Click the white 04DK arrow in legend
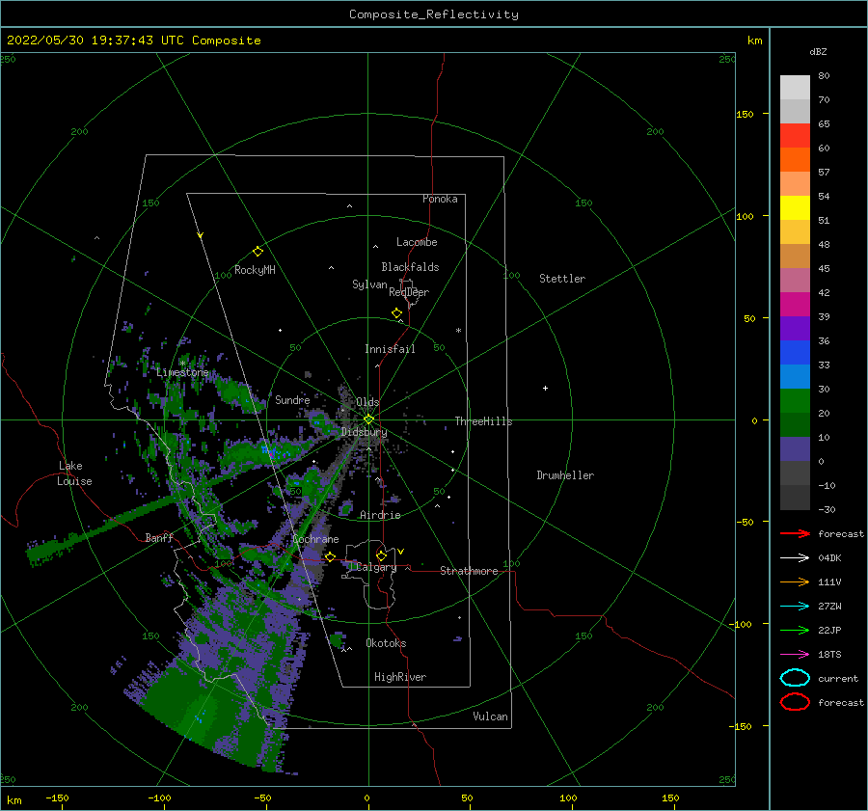Screen dimensions: 868x811 [795, 558]
